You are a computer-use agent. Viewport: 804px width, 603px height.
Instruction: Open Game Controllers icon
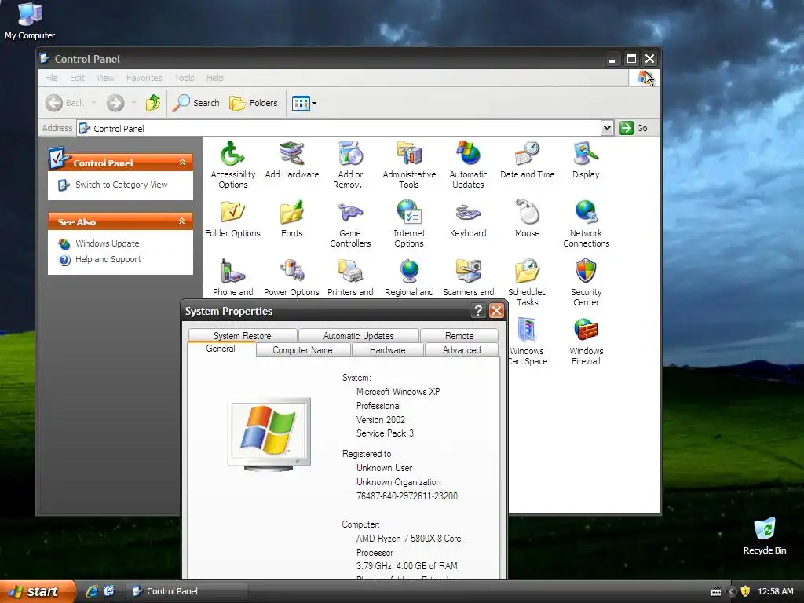[x=350, y=224]
